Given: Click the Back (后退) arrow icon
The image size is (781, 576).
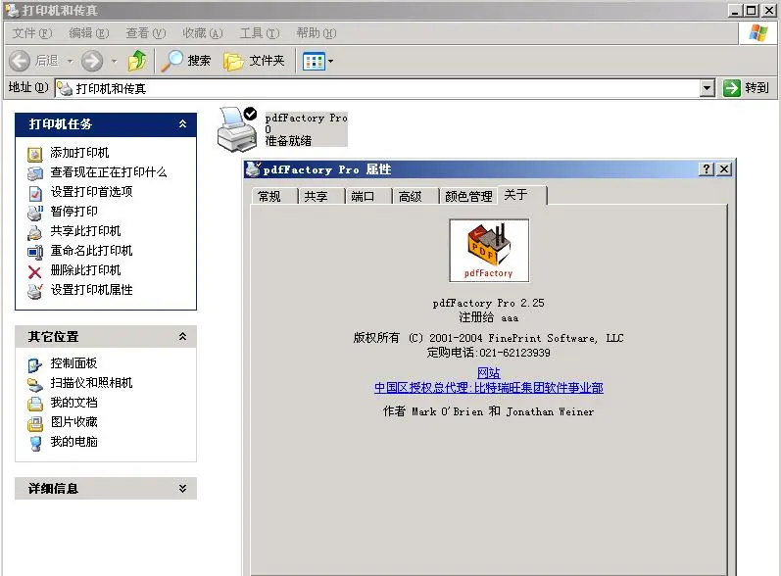Looking at the screenshot, I should [x=20, y=61].
